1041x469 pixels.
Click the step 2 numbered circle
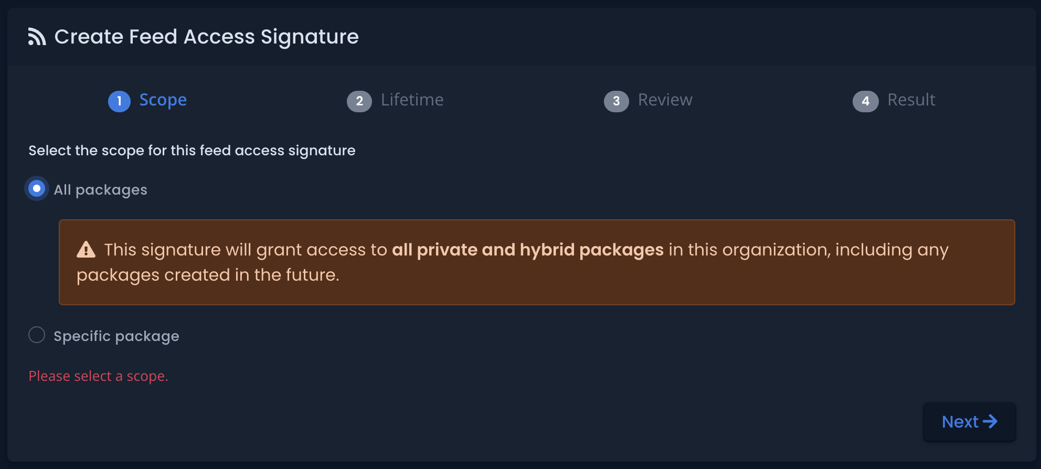point(359,101)
